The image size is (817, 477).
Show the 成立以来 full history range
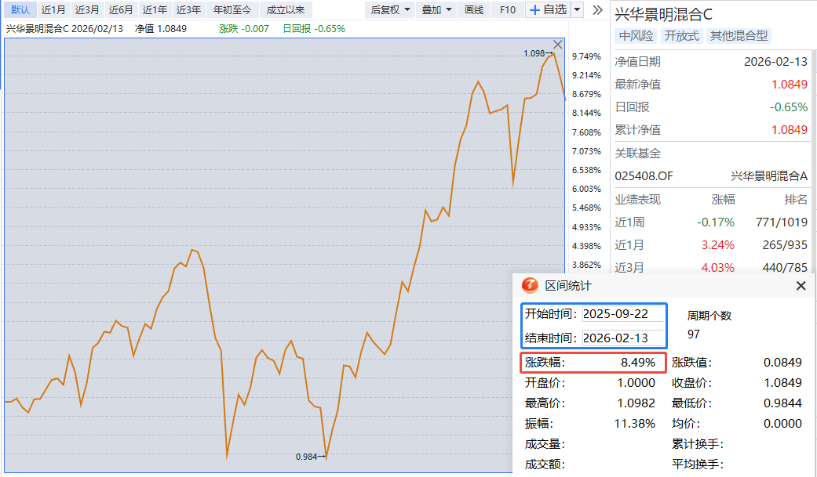click(286, 10)
